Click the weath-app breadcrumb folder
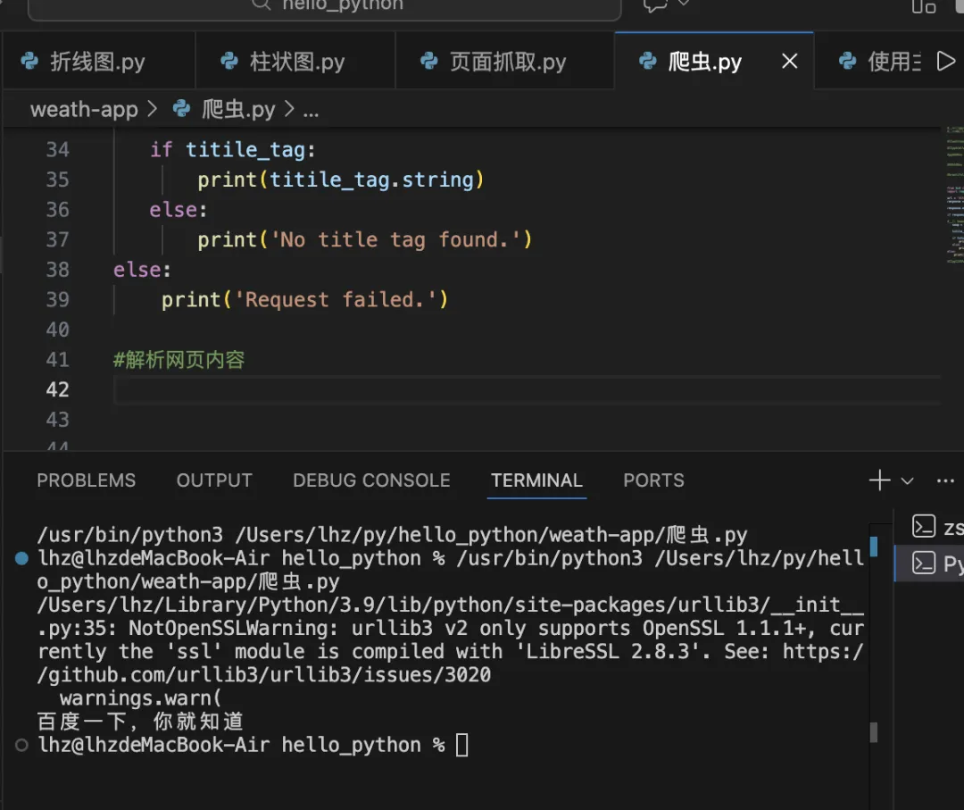This screenshot has width=964, height=810. click(x=84, y=110)
